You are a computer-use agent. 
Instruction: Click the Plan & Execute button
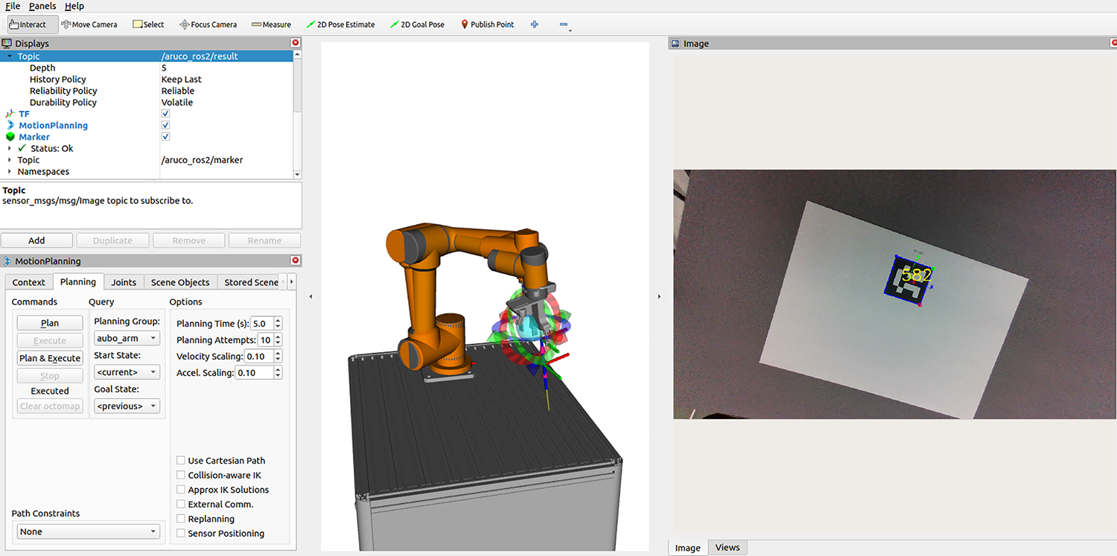(x=50, y=358)
